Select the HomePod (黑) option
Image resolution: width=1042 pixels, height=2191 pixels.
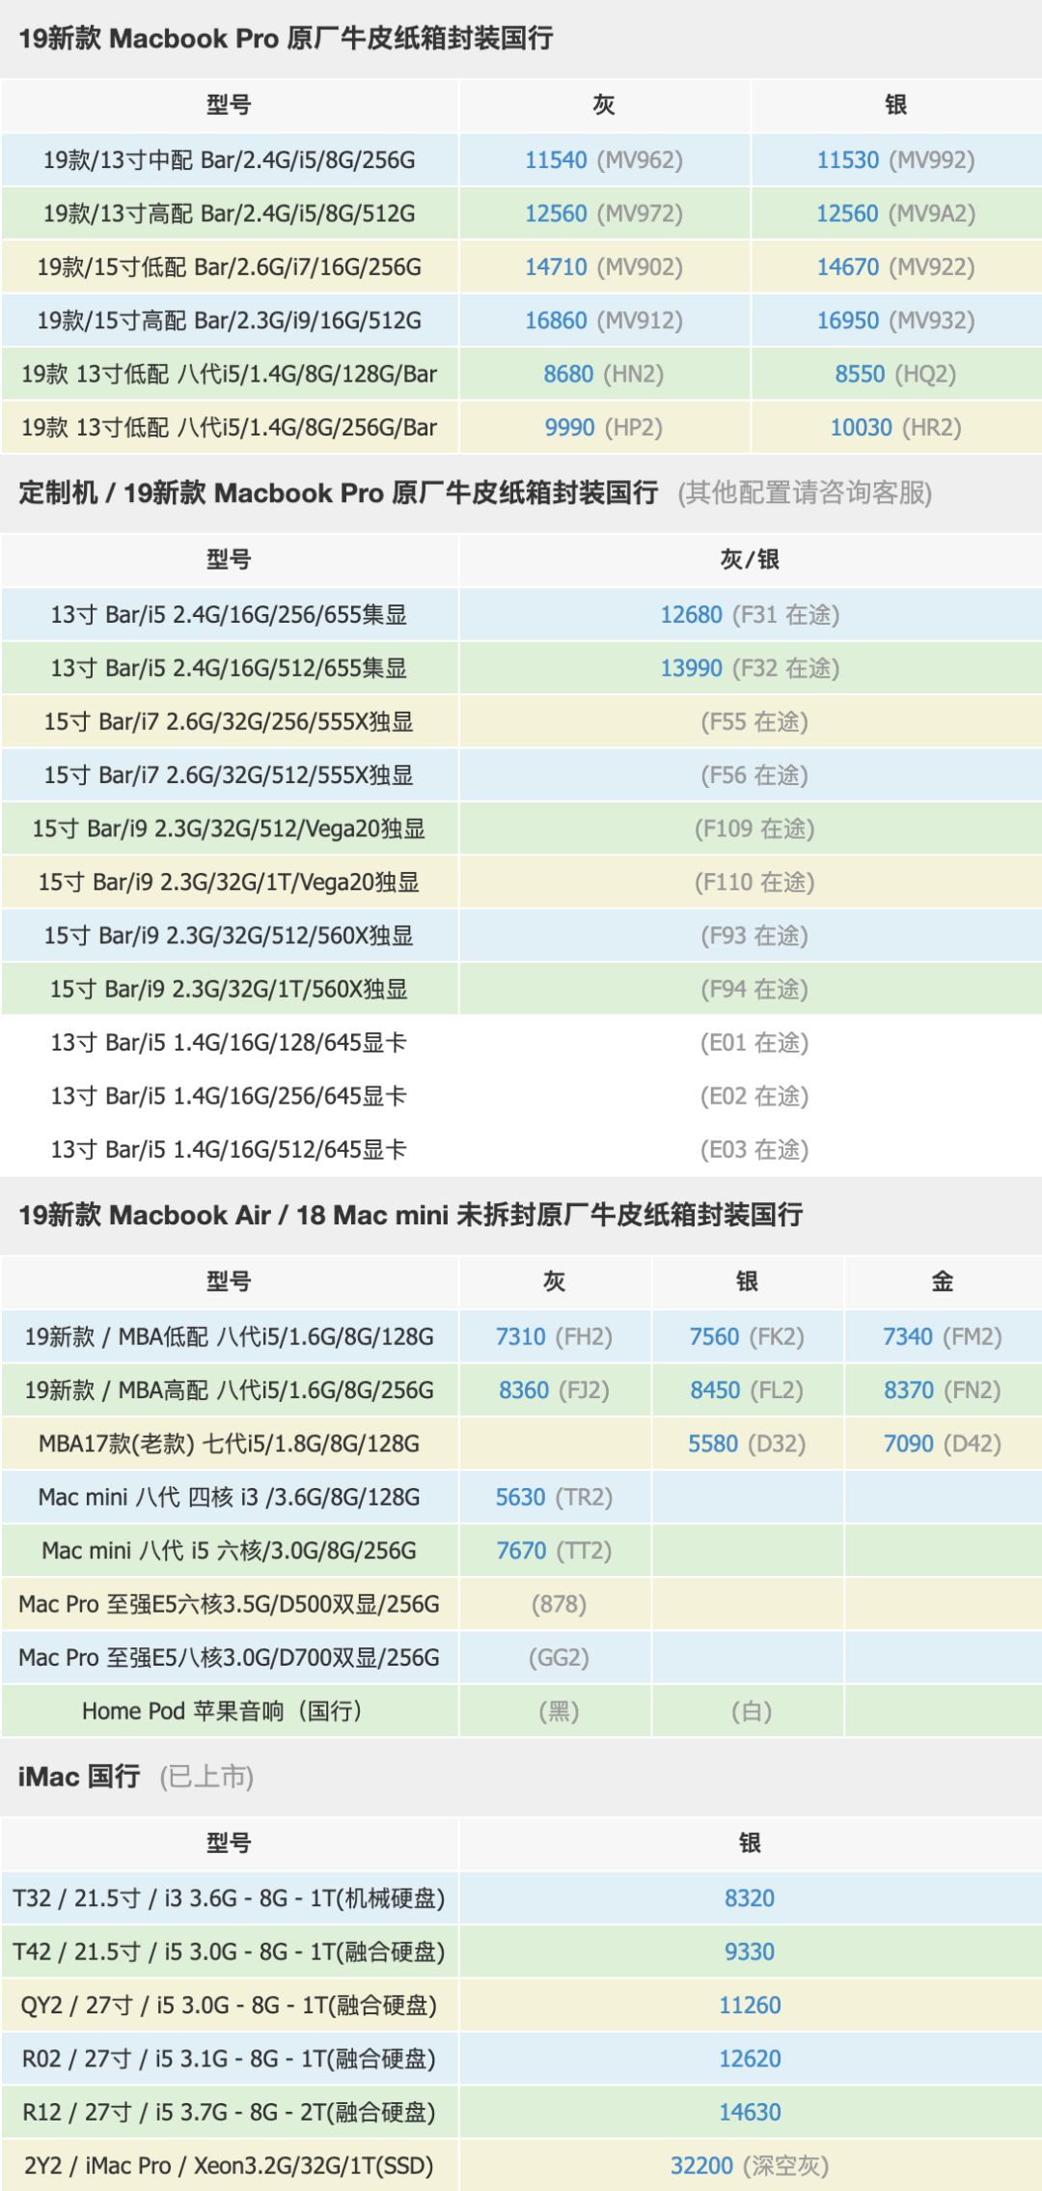559,1712
